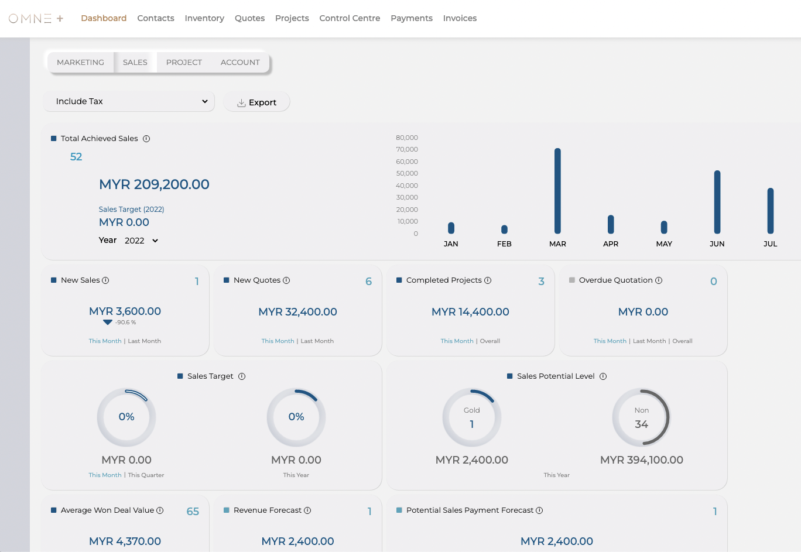The height and width of the screenshot is (552, 801).
Task: Click the MAR bar in sales chart
Action: [x=557, y=191]
